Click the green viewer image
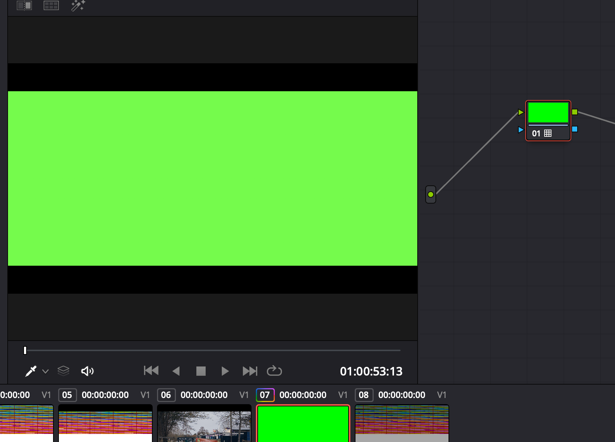The height and width of the screenshot is (442, 615). [213, 178]
